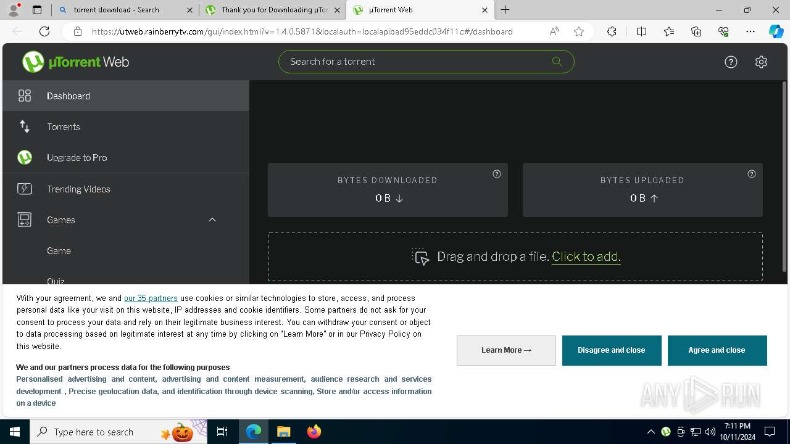
Task: Click the page vertical scrollbar
Action: point(784,178)
